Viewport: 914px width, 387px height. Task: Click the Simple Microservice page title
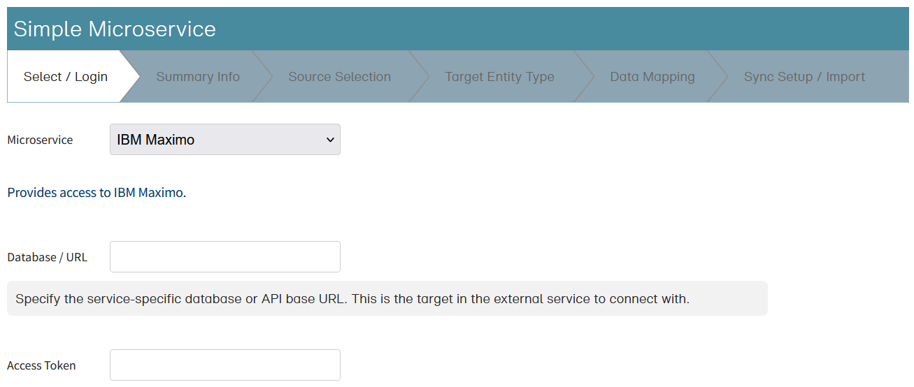click(115, 29)
